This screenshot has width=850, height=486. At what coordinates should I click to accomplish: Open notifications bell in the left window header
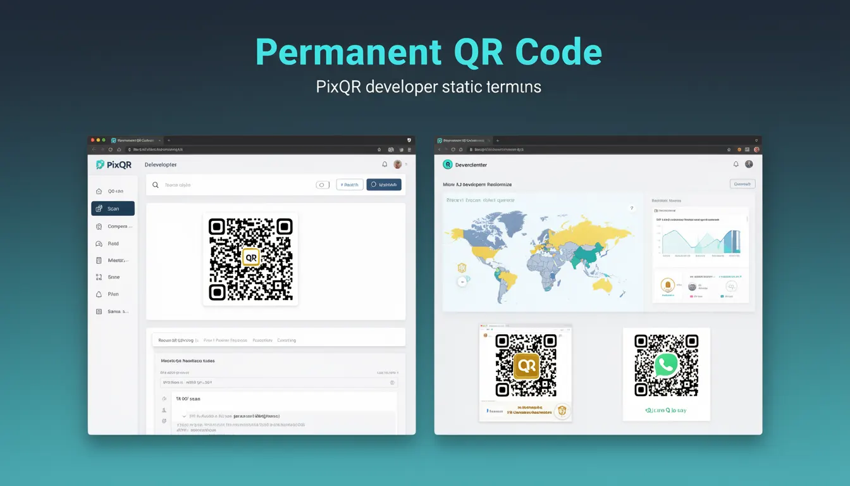tap(385, 164)
